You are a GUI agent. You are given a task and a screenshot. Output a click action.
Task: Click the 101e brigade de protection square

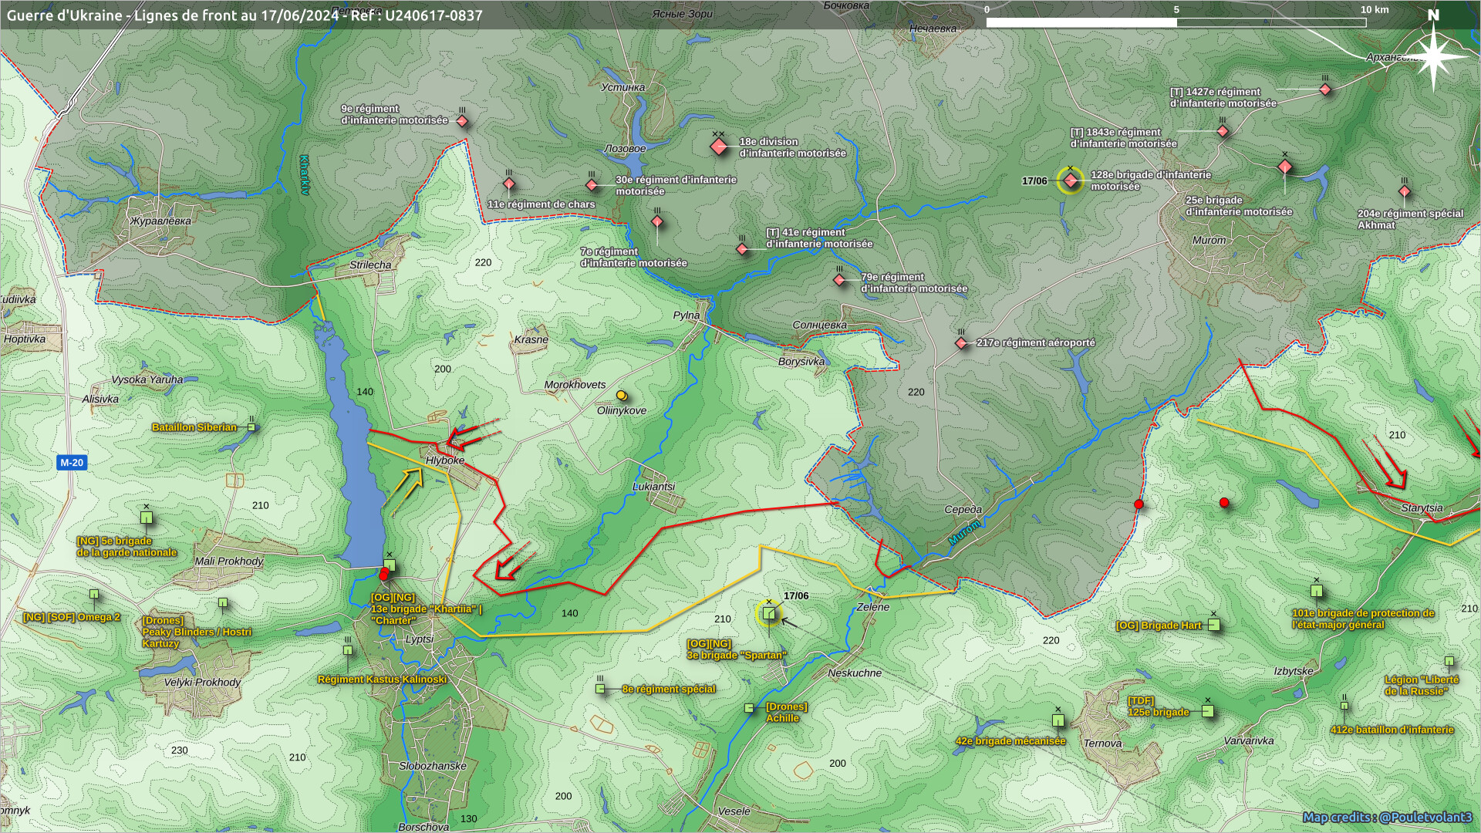(x=1317, y=592)
